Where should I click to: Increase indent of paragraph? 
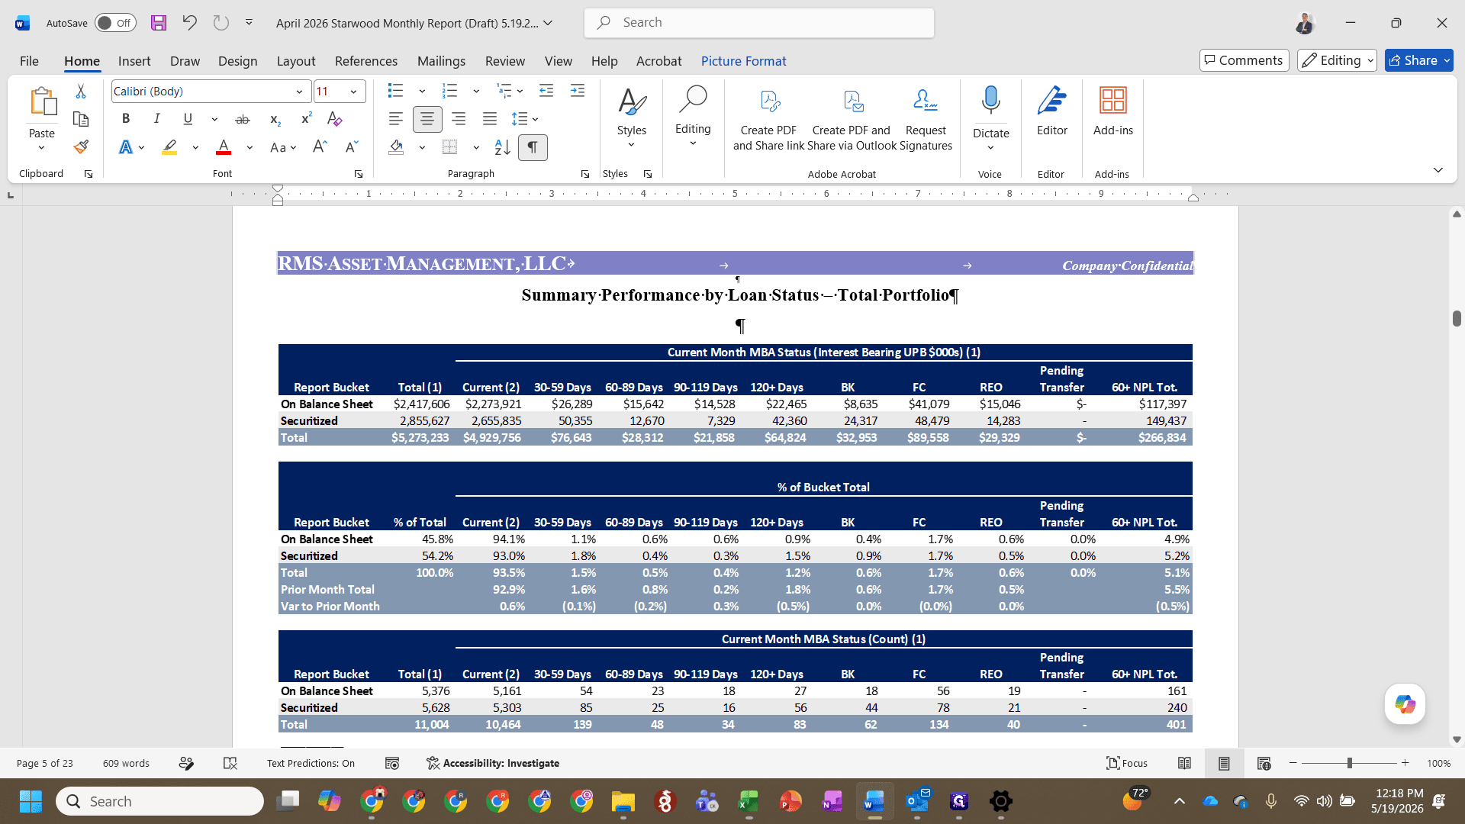point(578,92)
